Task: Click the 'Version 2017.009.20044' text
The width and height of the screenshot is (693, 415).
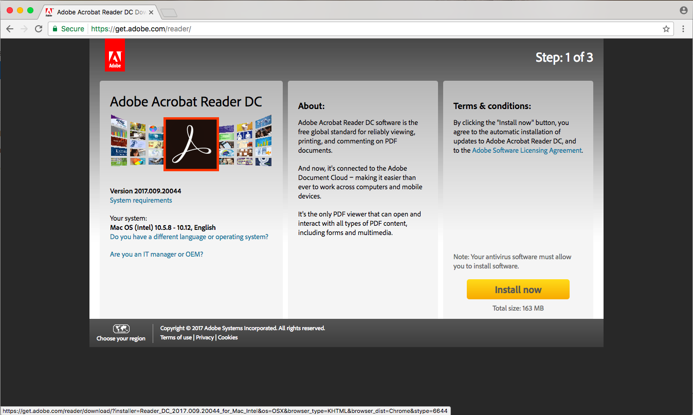Action: point(145,191)
